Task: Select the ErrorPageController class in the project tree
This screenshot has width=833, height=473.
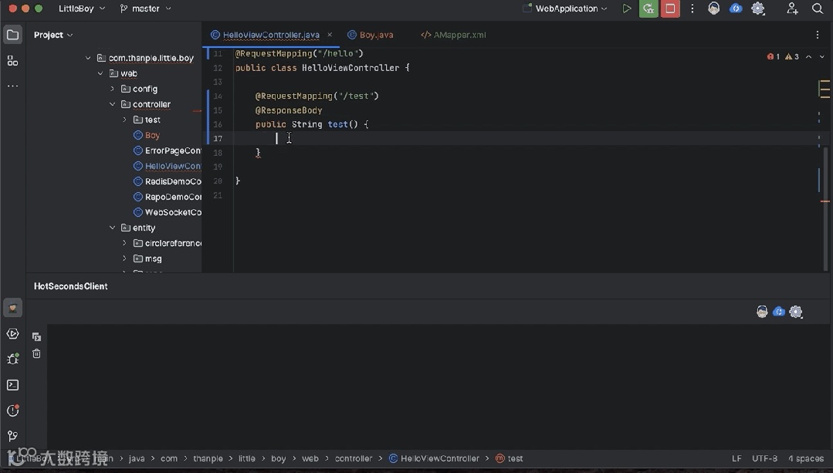Action: [172, 150]
